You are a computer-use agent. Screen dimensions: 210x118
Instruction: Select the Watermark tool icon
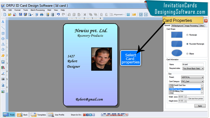tap(3, 85)
